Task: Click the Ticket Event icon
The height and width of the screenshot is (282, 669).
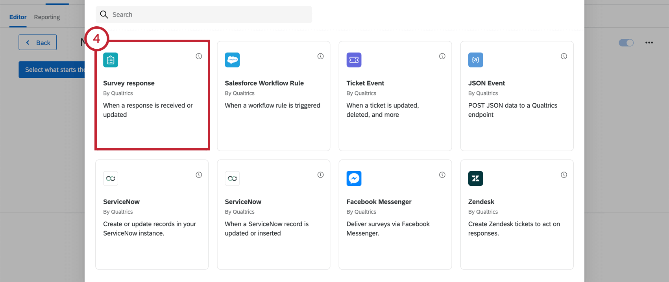Action: (354, 60)
